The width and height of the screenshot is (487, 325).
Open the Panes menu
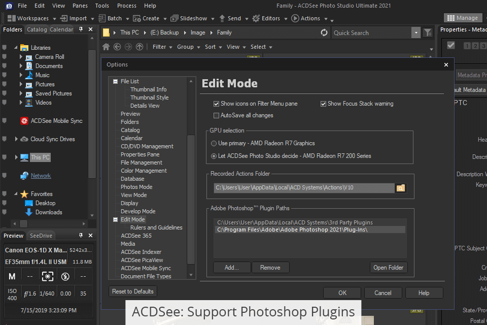tap(80, 6)
